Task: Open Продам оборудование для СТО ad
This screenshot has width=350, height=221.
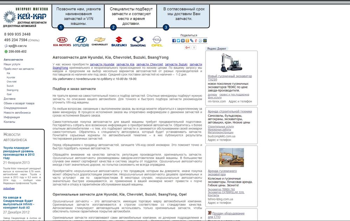Action: (x=226, y=215)
